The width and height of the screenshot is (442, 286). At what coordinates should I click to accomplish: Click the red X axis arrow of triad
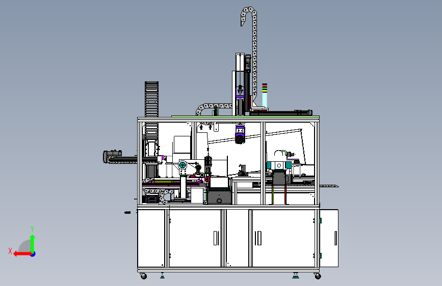(22, 254)
